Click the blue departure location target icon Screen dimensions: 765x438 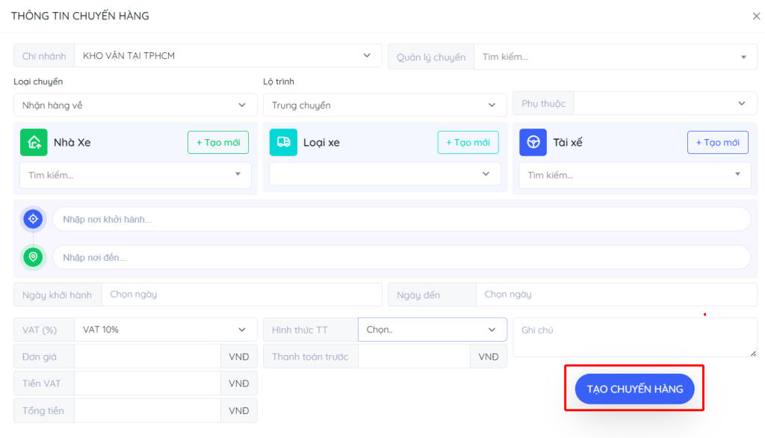pyautogui.click(x=33, y=219)
